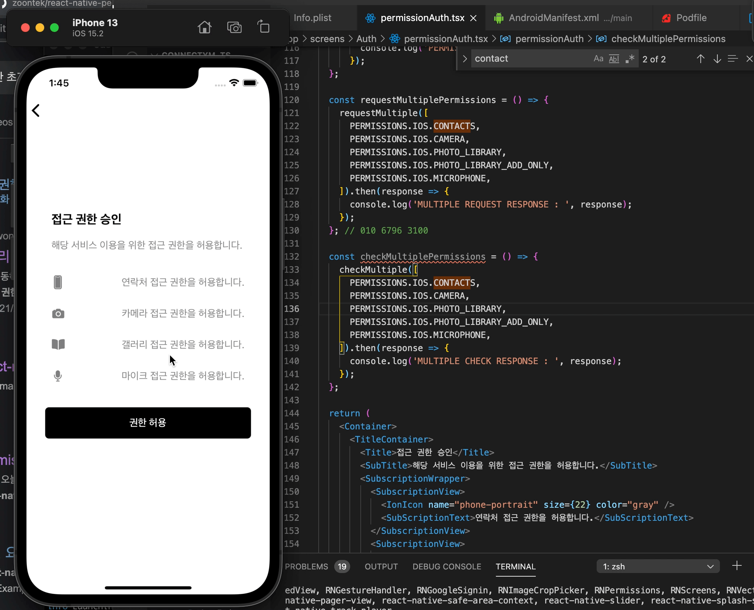Add new terminal with plus icon
Screen dimensions: 754x610
tap(737, 566)
